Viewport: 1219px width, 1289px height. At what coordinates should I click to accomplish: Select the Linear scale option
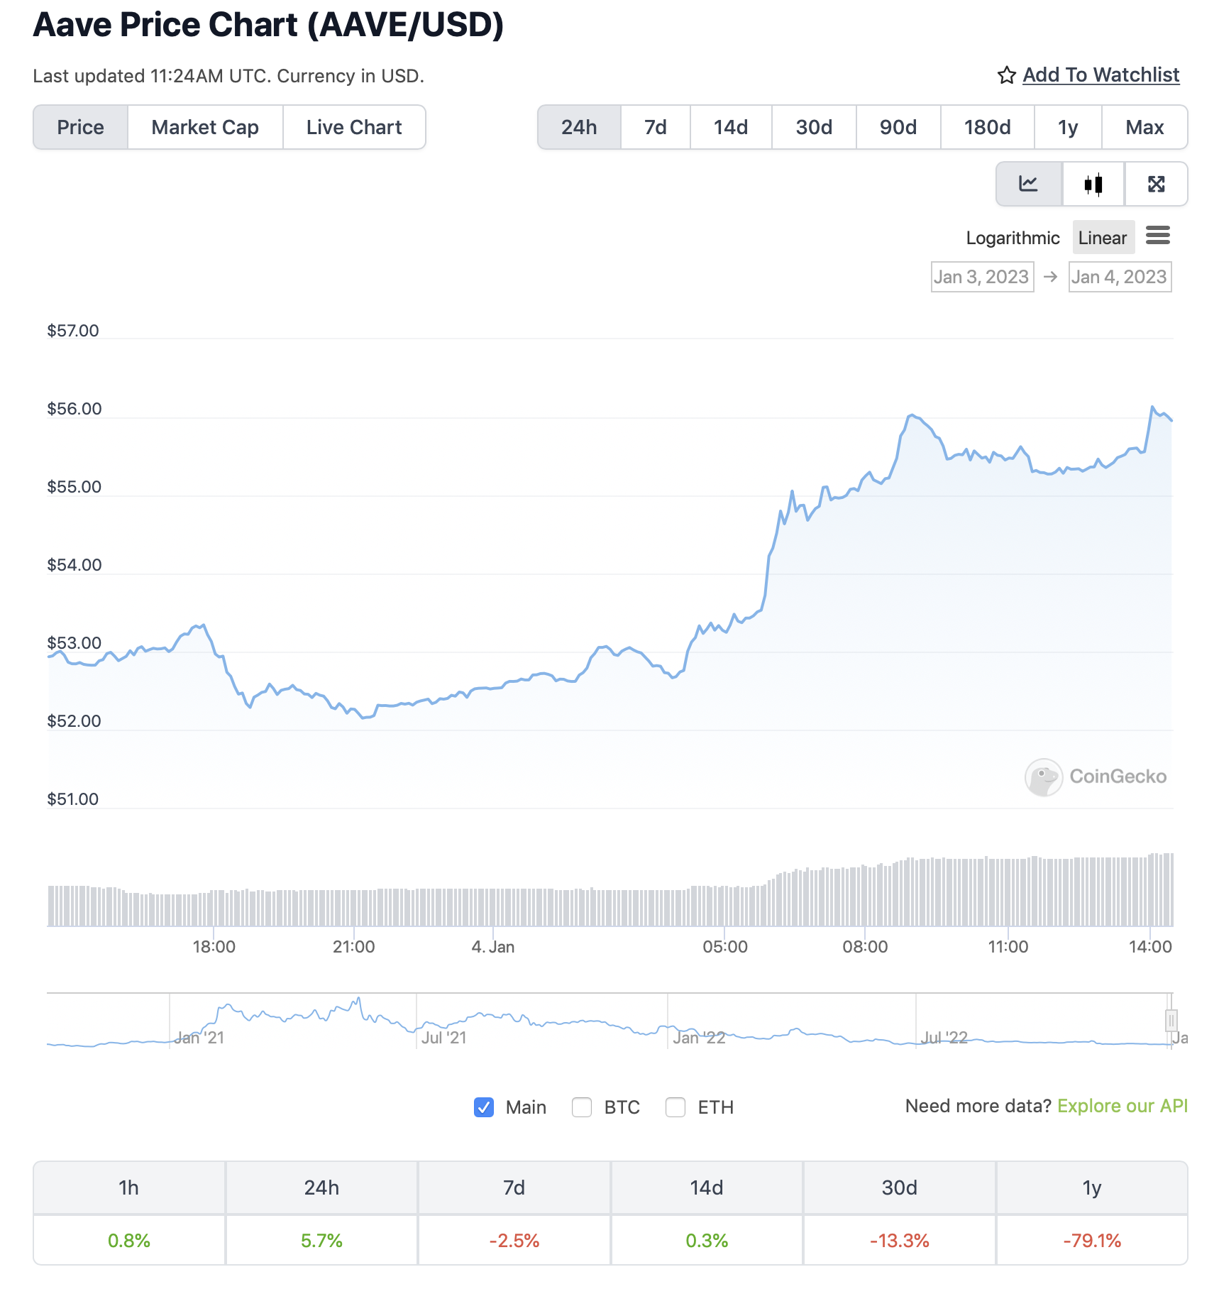1102,238
